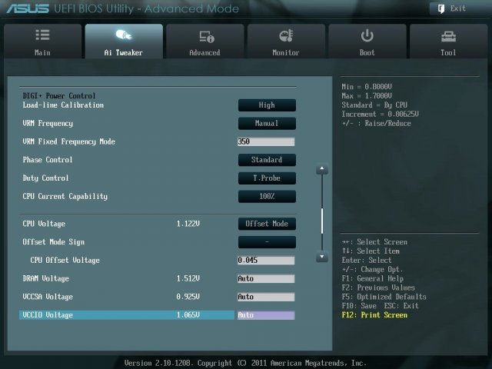Click VCCSA Voltage Auto field
Screen dimensions: 492x369
tap(266, 297)
